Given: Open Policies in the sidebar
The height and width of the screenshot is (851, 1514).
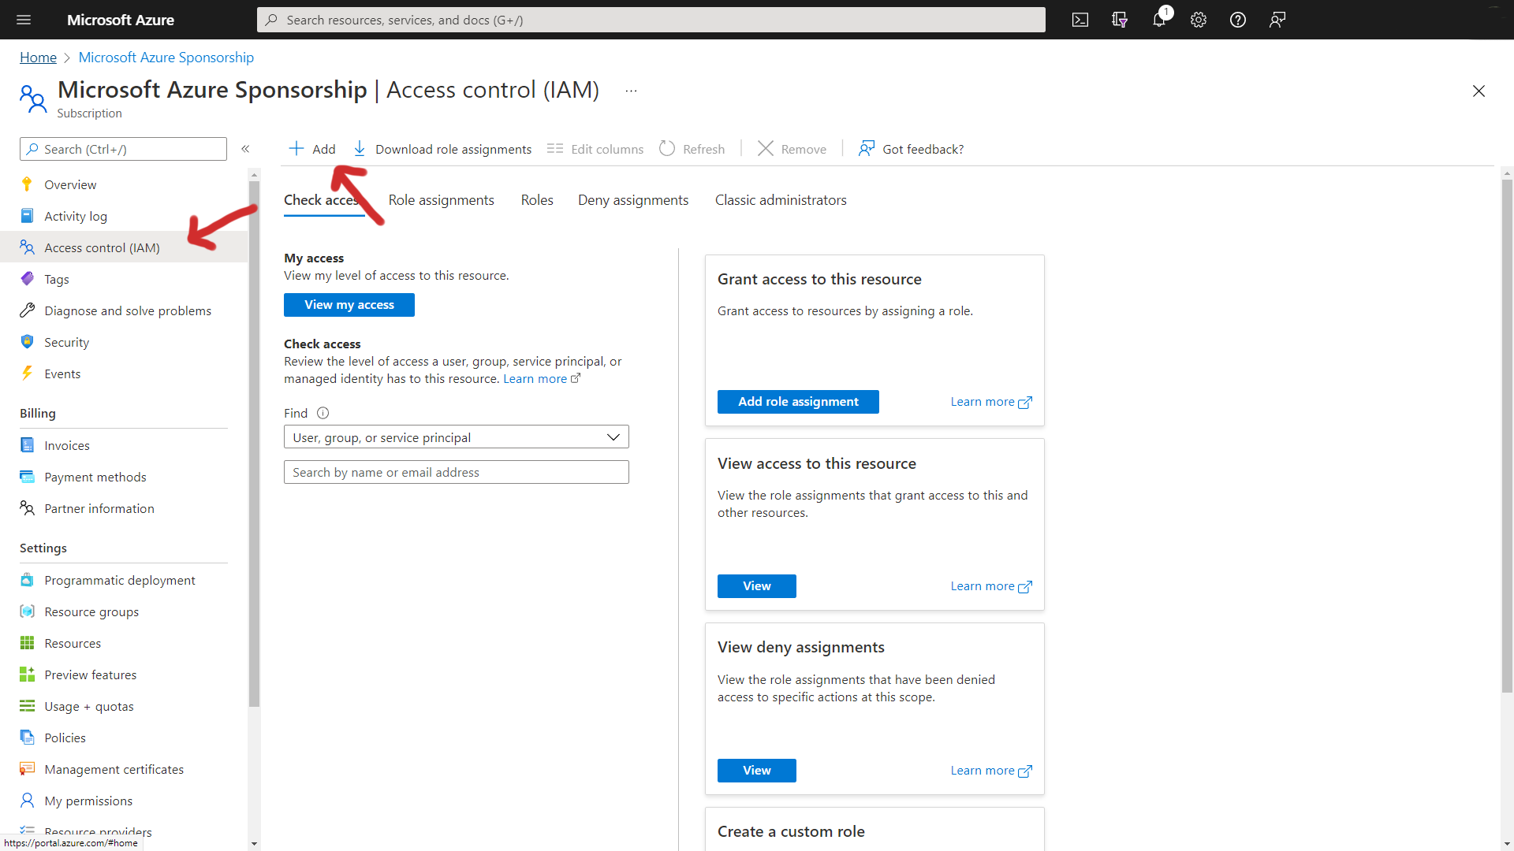Looking at the screenshot, I should pyautogui.click(x=124, y=738).
